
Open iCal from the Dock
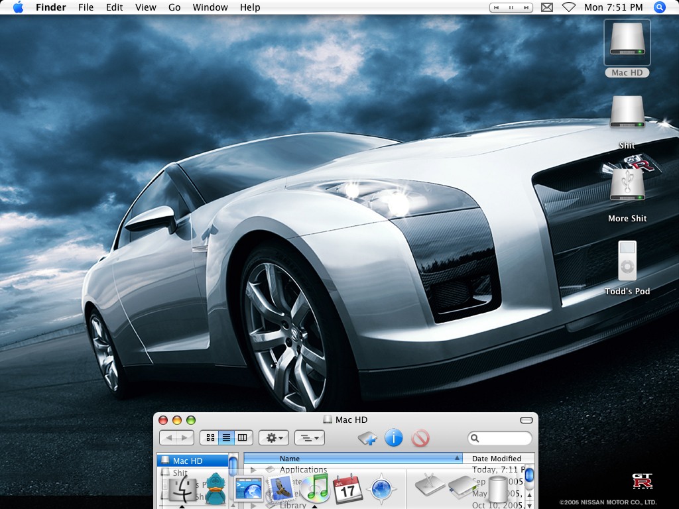[x=347, y=490]
